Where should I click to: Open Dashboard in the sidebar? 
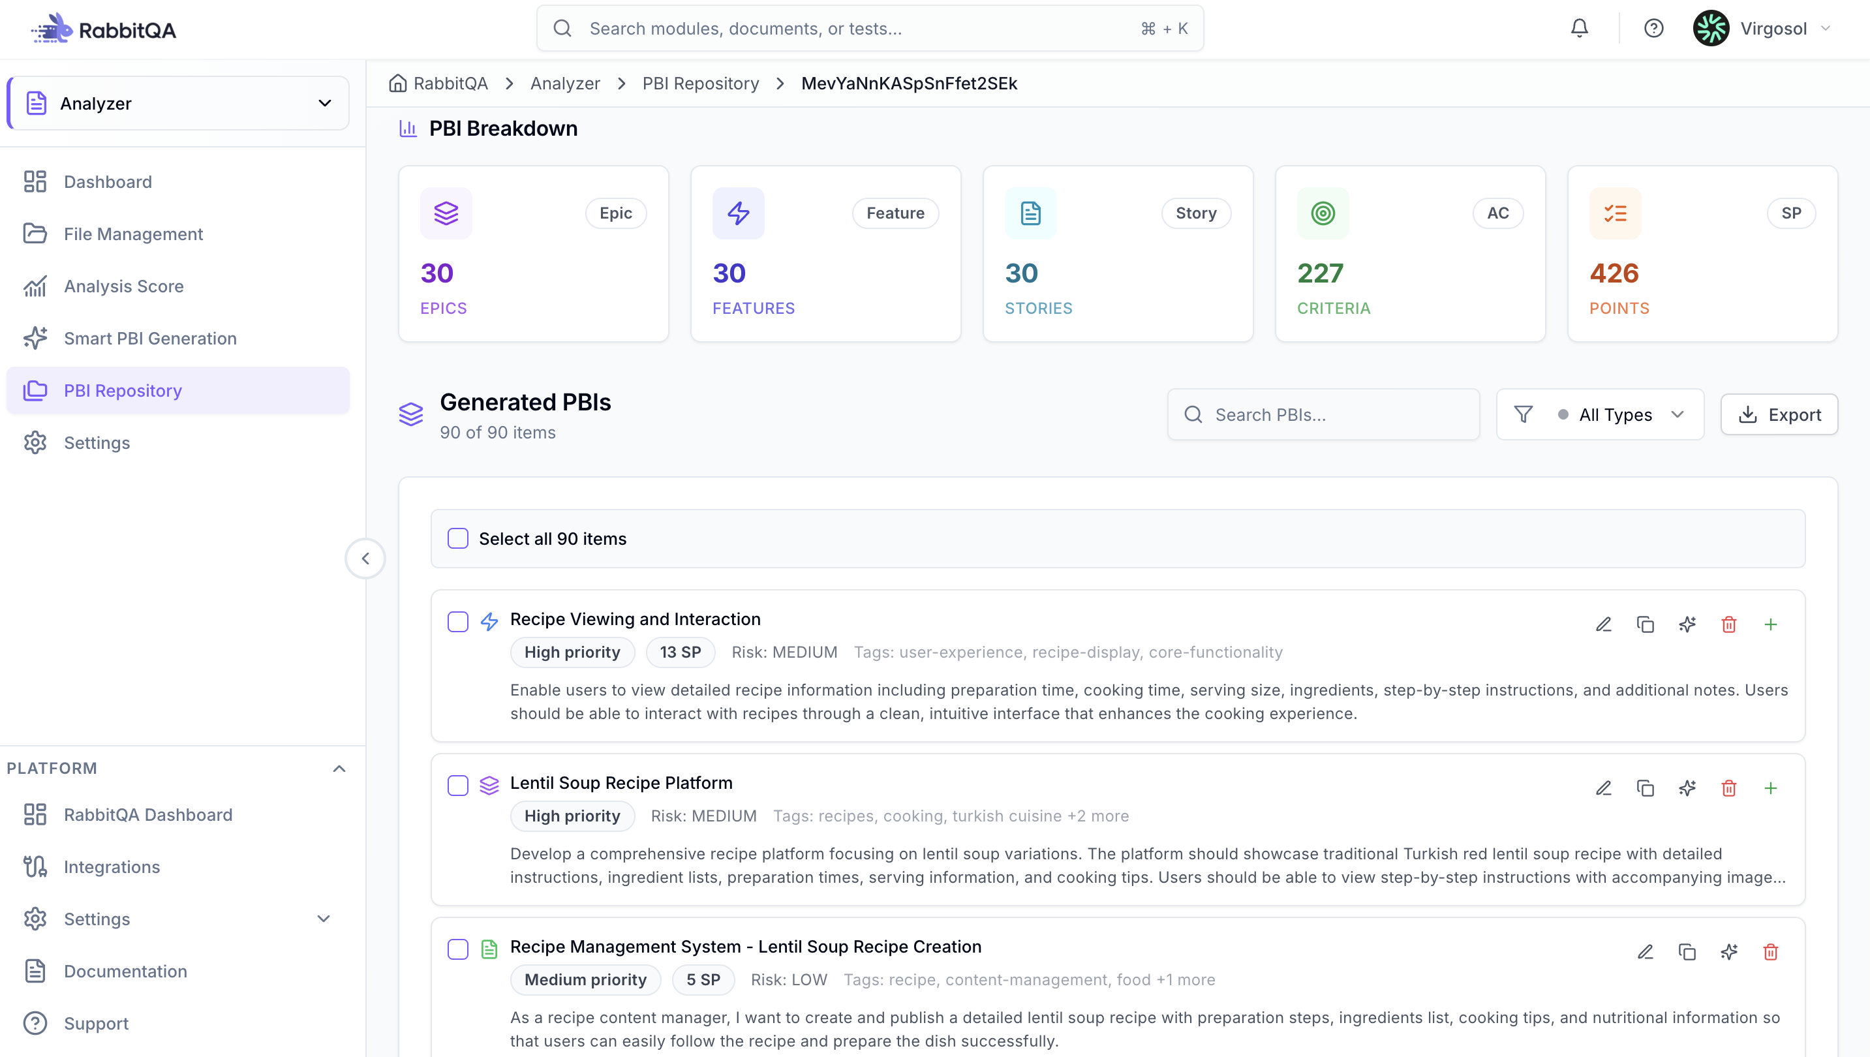tap(179, 181)
